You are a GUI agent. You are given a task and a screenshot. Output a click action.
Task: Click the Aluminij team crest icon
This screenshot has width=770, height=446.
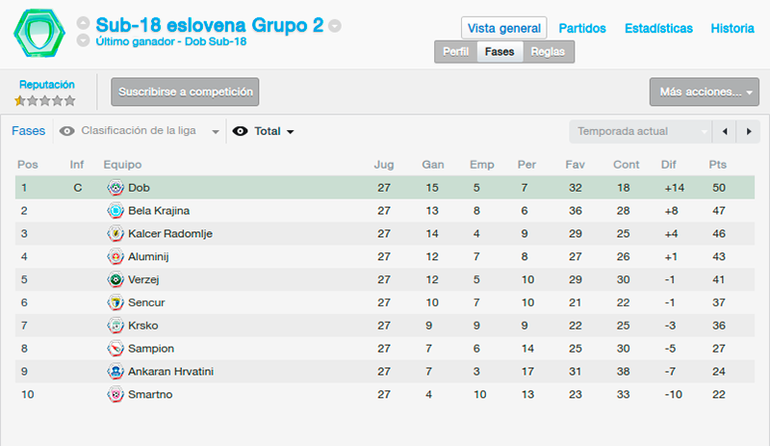[115, 256]
